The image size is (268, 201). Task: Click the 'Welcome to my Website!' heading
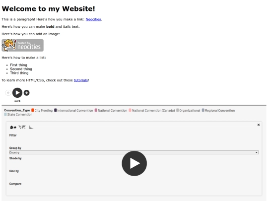coord(48,9)
